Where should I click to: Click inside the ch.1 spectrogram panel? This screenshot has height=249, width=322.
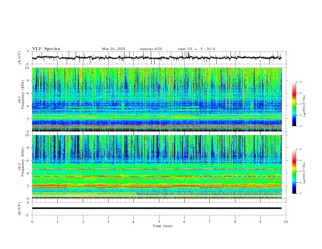coord(157,99)
